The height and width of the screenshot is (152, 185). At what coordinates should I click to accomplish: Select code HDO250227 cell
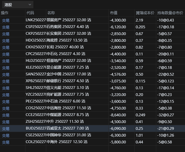[x=36, y=40]
